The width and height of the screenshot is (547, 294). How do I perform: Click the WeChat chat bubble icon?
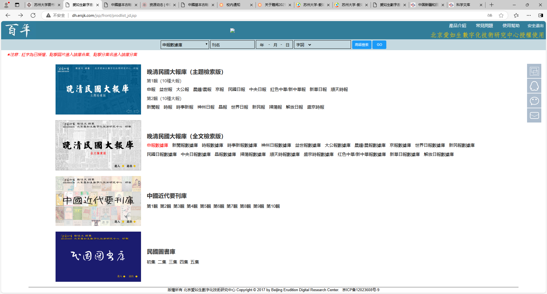tap(534, 101)
